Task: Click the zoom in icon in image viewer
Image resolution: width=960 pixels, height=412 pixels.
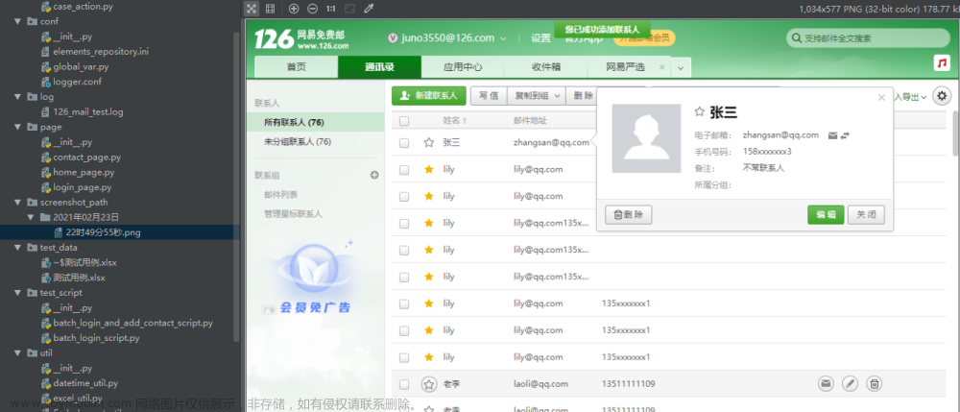Action: pos(294,9)
